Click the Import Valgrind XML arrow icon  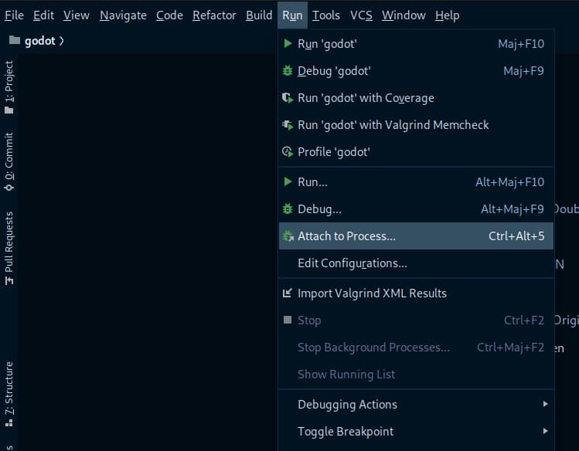[x=288, y=293]
